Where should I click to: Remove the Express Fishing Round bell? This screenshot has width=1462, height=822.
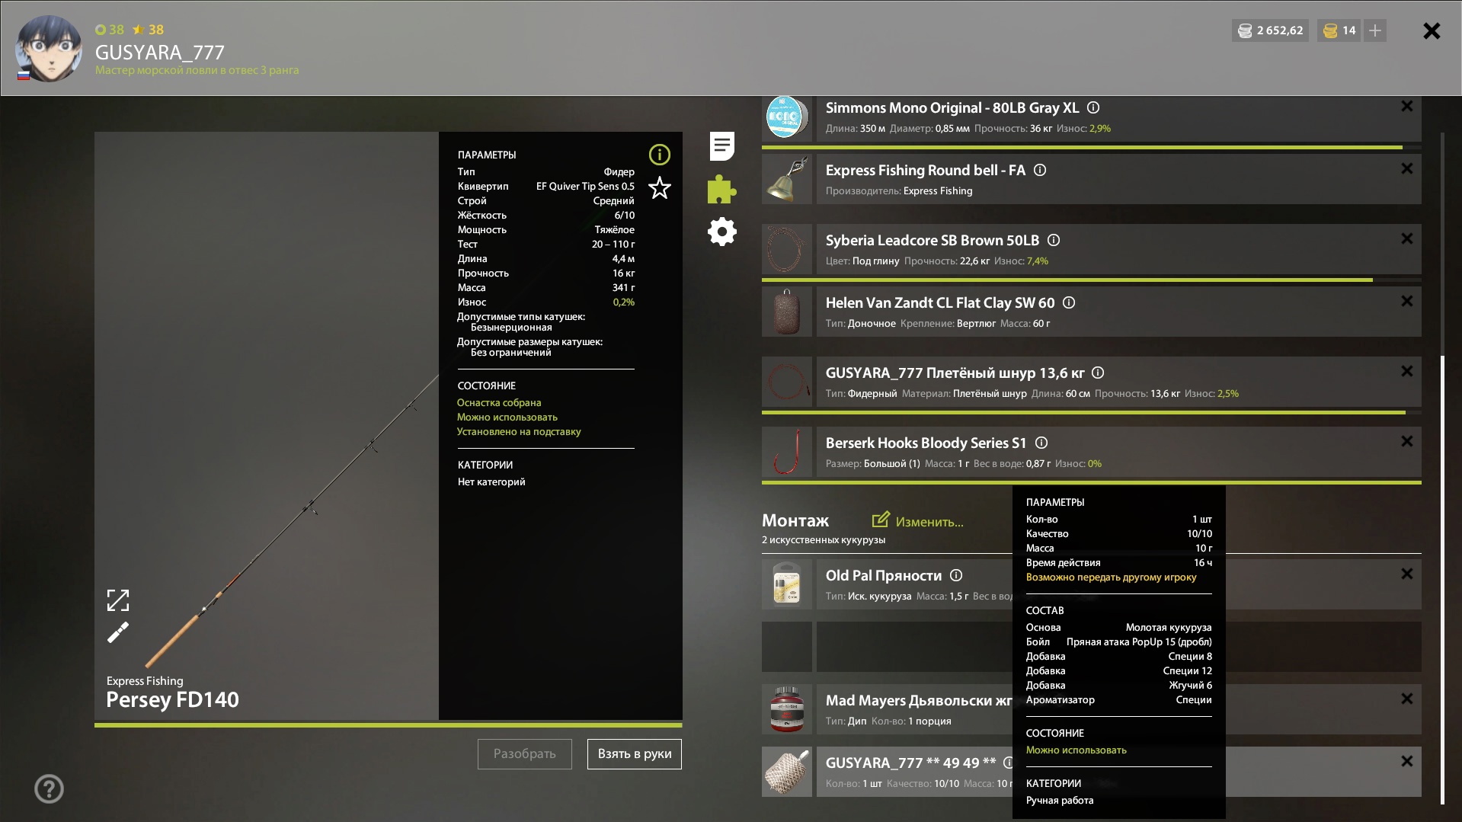(x=1406, y=168)
